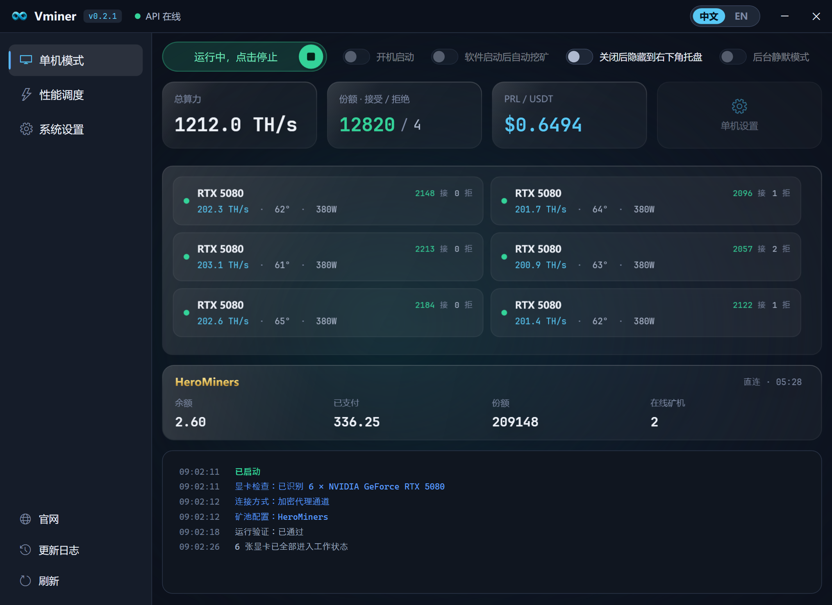Click the 在线矿机 value 2
Image resolution: width=832 pixels, height=605 pixels.
(x=654, y=422)
